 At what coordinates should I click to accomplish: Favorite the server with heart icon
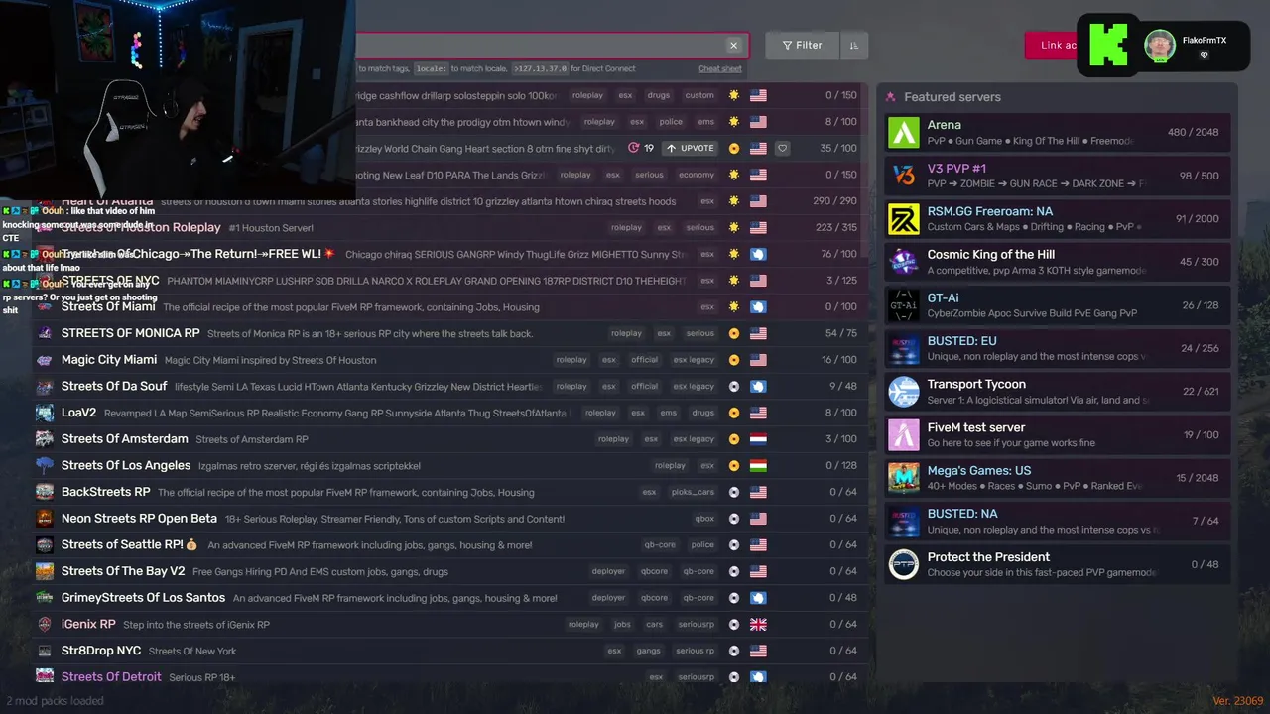coord(782,149)
